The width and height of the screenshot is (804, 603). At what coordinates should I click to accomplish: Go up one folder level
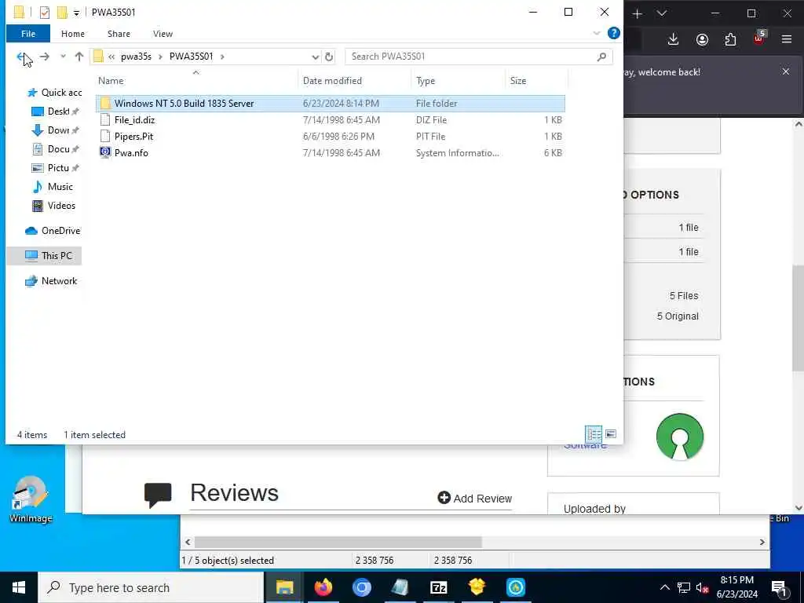tap(79, 57)
